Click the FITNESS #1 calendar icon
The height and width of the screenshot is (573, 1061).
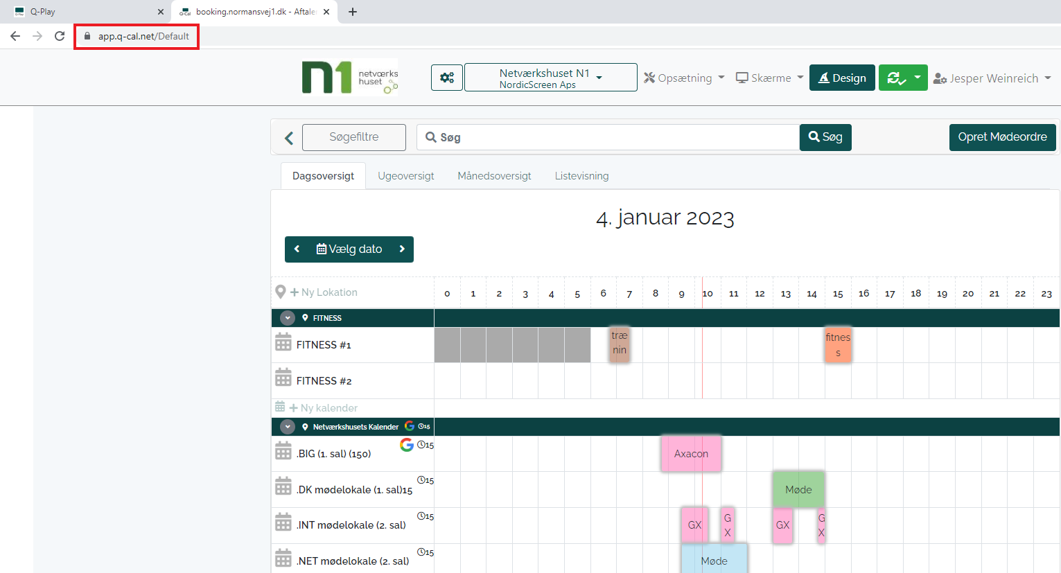point(283,342)
